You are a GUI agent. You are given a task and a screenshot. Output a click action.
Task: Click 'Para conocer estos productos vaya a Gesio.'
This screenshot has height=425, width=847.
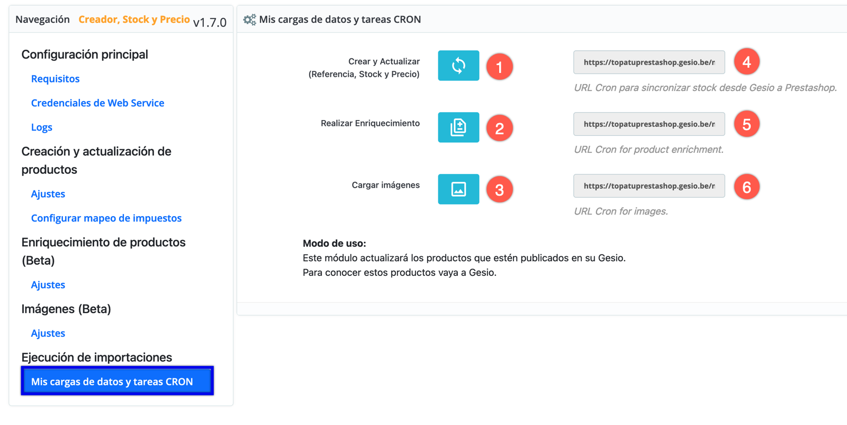coord(400,273)
